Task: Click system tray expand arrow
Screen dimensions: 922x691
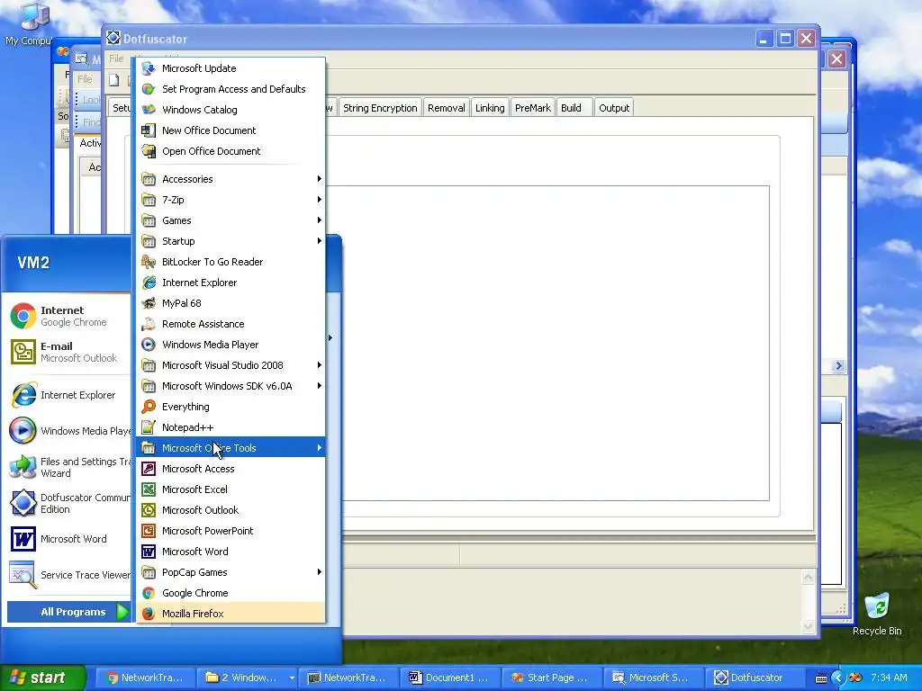Action: 838,678
